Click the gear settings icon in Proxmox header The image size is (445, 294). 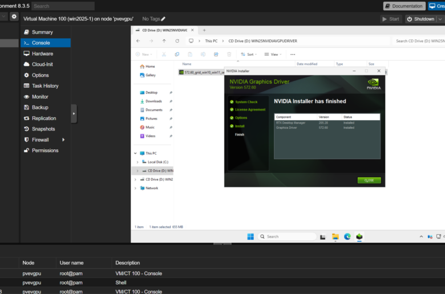pos(14,17)
